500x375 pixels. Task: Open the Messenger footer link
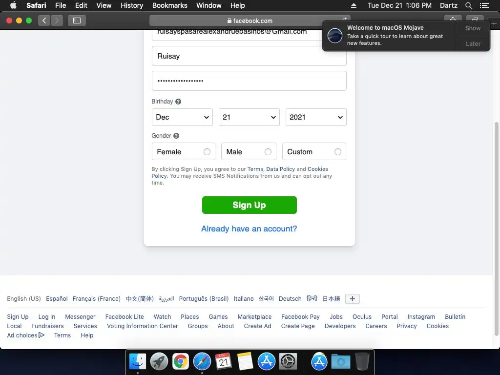pos(80,316)
